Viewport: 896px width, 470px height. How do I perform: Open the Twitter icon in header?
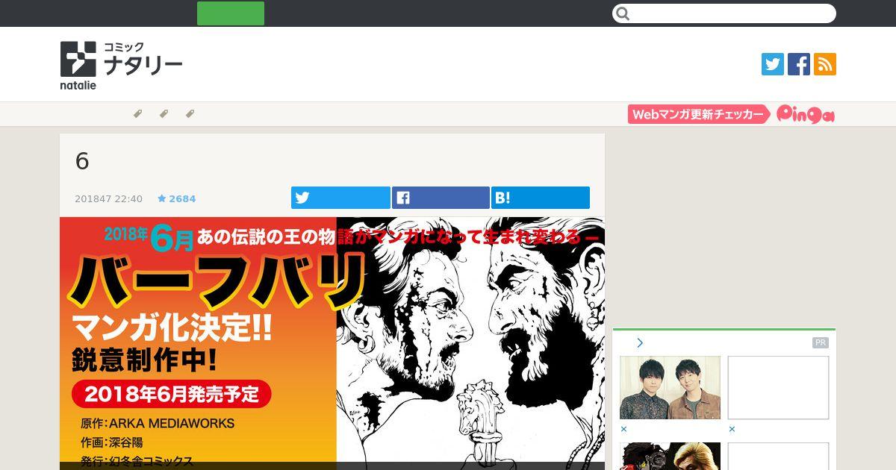(x=773, y=64)
